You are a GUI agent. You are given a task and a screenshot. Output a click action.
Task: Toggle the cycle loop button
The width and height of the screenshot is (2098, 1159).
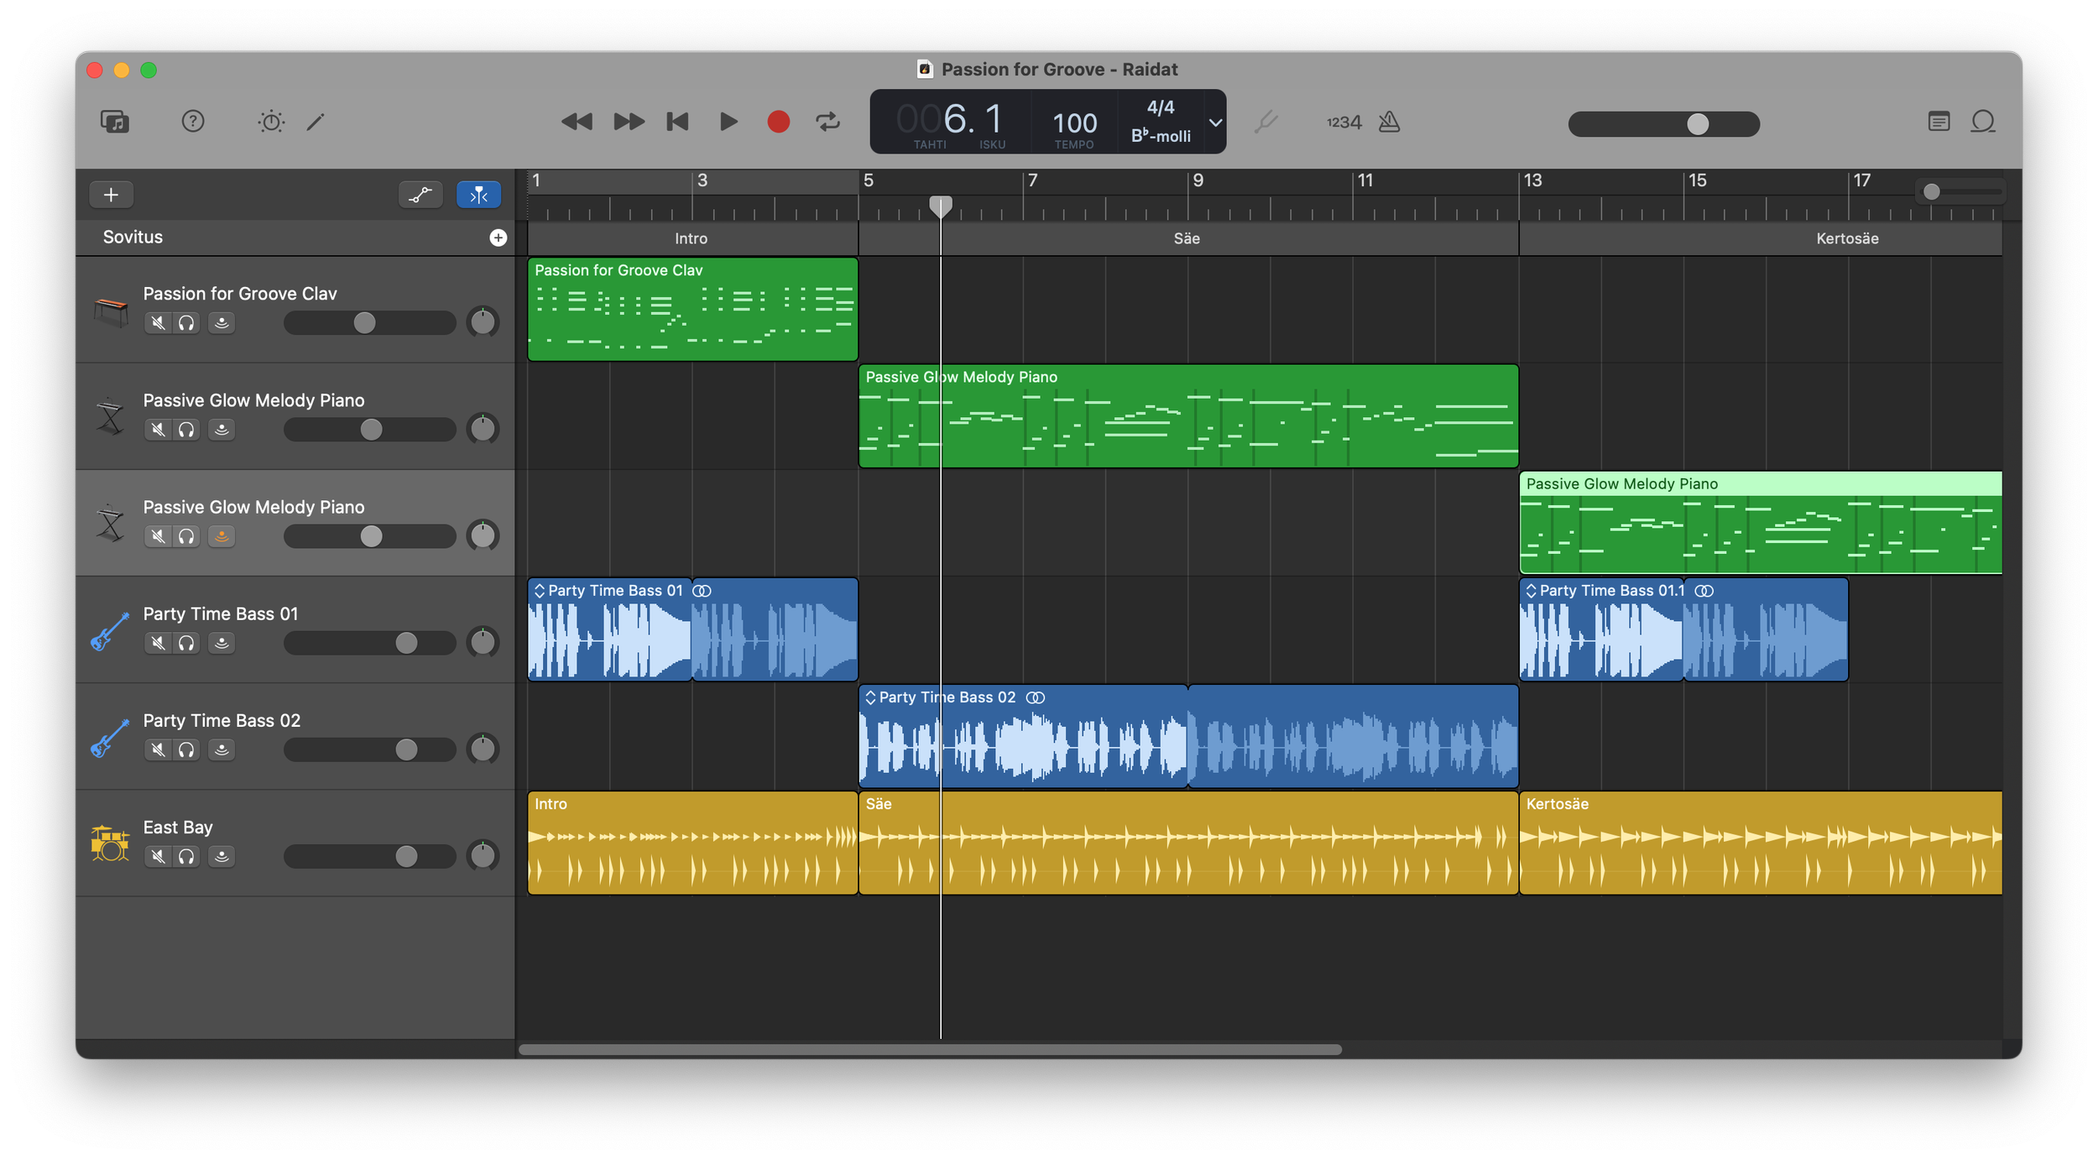(827, 122)
